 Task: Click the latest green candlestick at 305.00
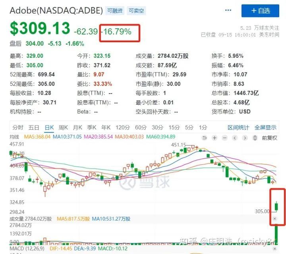276,207
